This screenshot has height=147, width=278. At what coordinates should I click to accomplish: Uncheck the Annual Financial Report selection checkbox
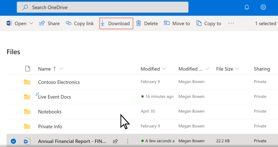[13, 141]
